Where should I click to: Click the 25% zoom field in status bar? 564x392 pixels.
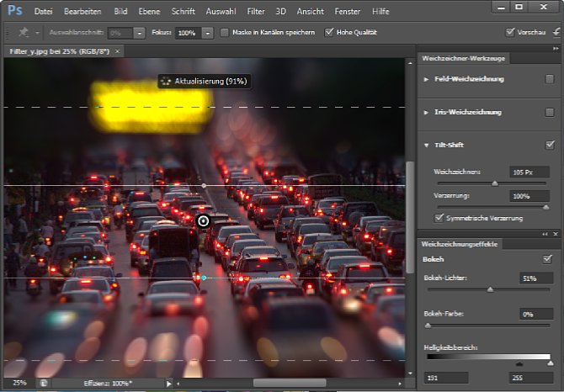(x=19, y=383)
